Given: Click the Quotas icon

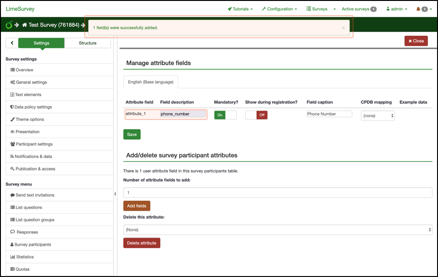Looking at the screenshot, I should tap(13, 269).
